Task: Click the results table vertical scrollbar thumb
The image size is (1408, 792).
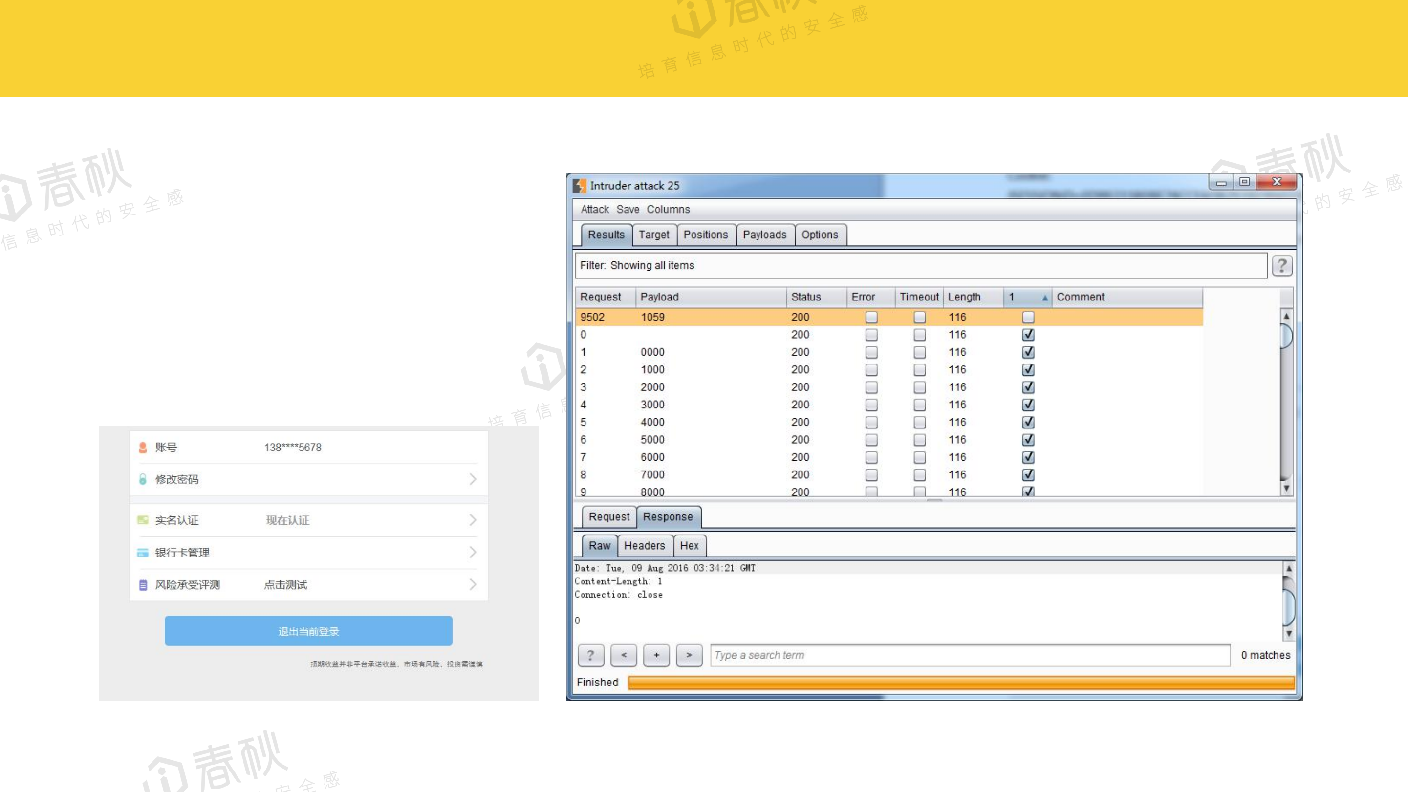Action: [1286, 336]
